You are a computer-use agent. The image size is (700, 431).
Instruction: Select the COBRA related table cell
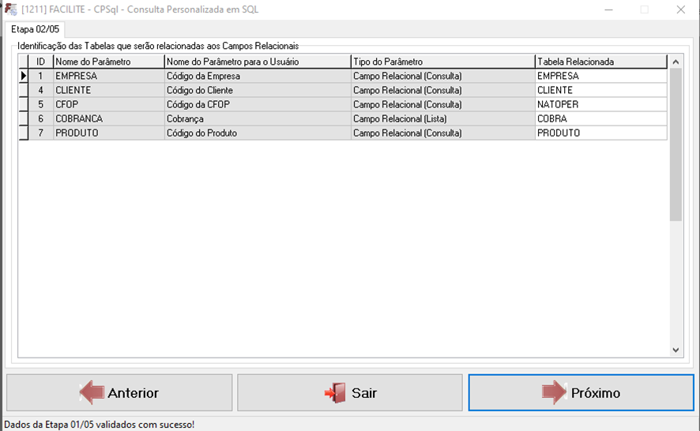(x=600, y=118)
